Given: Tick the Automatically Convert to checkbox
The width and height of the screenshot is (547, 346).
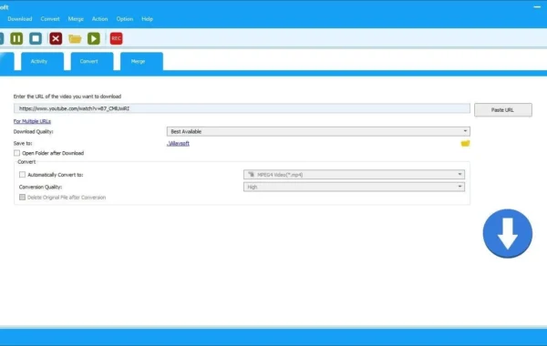Looking at the screenshot, I should pyautogui.click(x=22, y=175).
